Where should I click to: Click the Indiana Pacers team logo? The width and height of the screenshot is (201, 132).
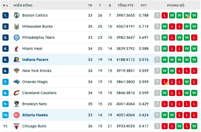point(17,60)
